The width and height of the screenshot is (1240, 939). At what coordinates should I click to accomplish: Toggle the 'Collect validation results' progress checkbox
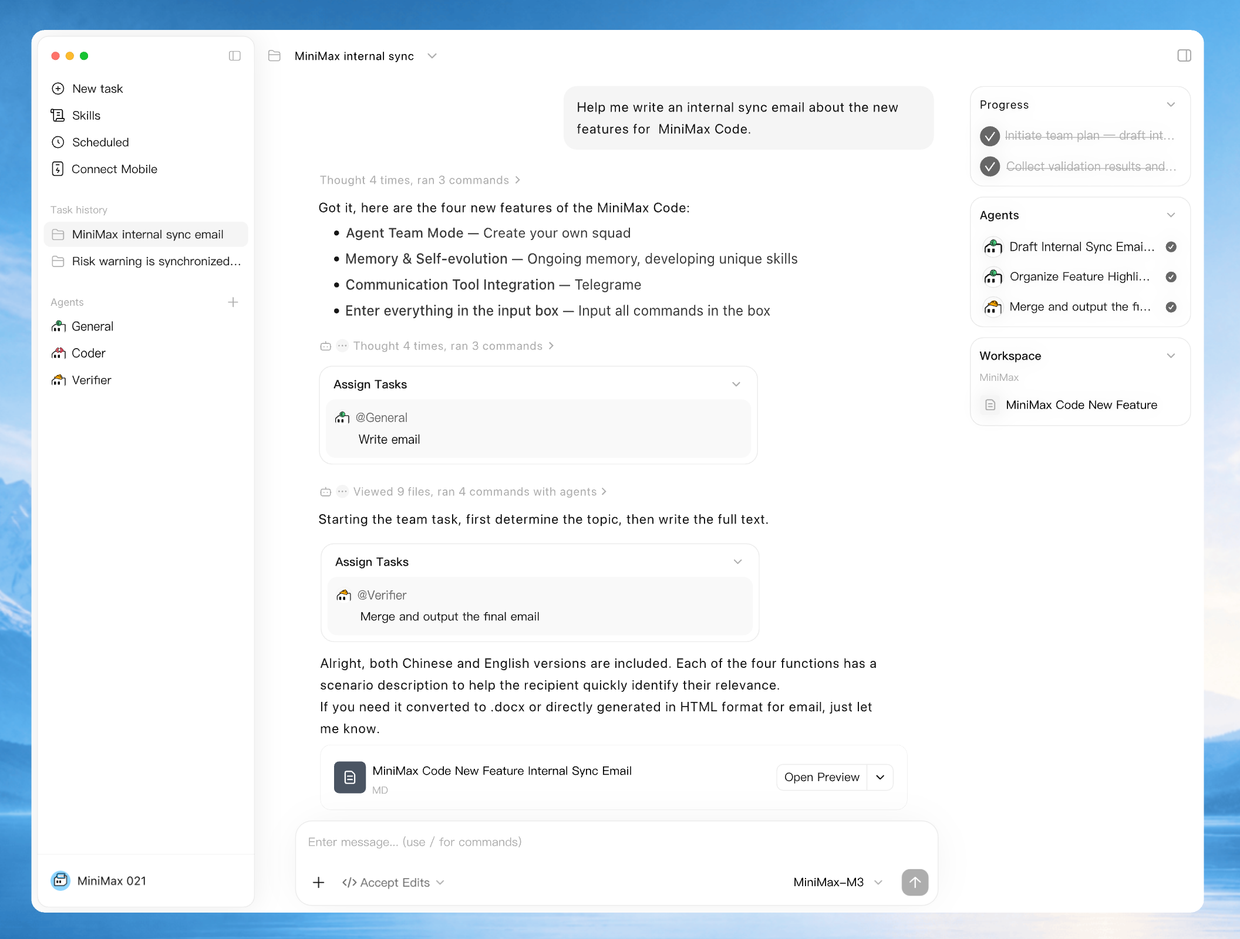990,167
